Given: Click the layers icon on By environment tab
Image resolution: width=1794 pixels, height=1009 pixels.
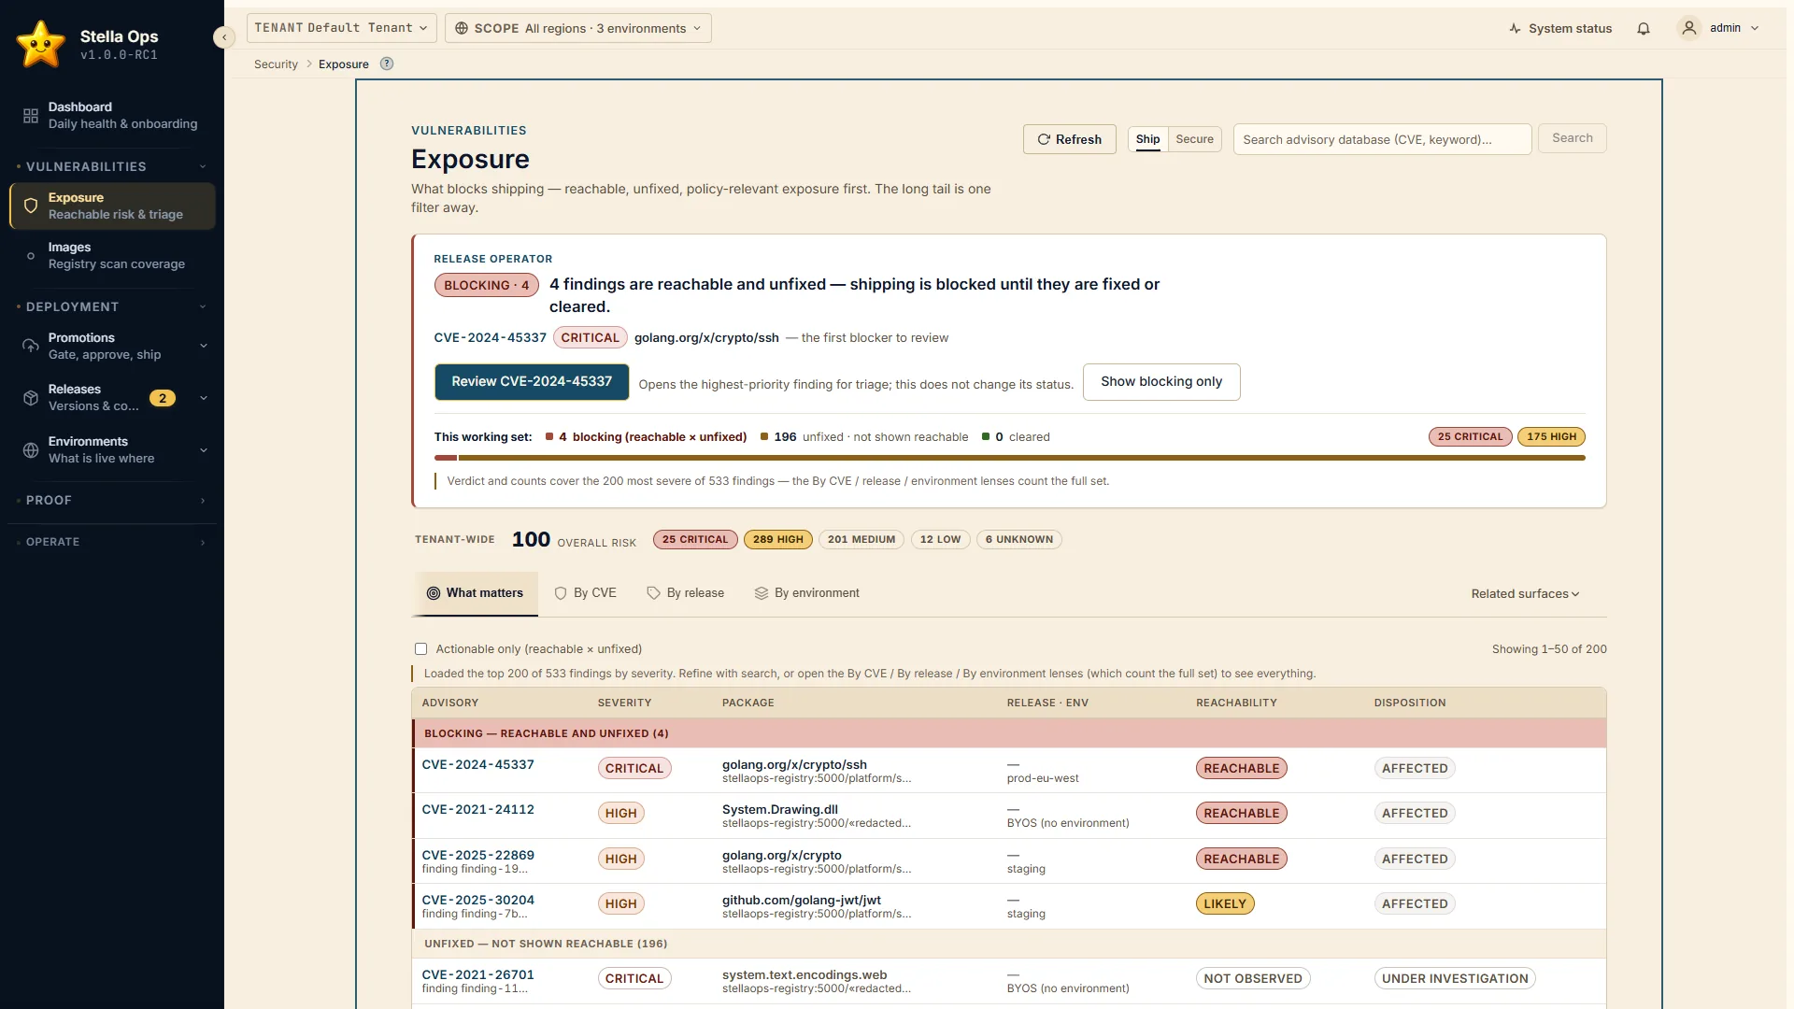Looking at the screenshot, I should 762,593.
